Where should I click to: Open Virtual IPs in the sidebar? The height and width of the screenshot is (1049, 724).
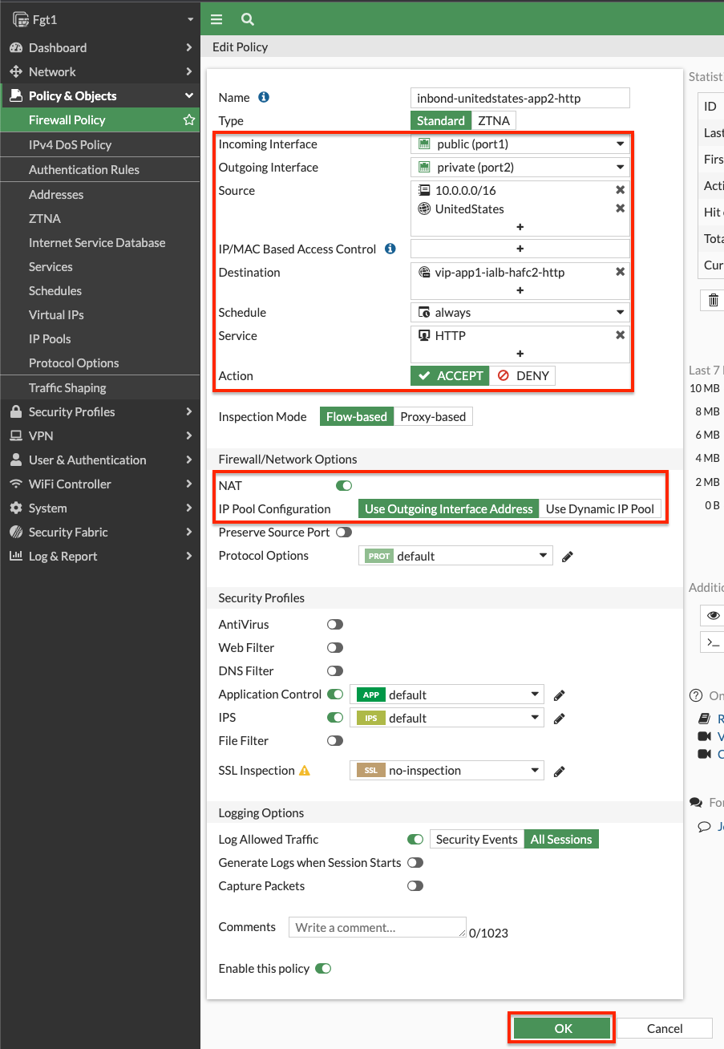pos(56,315)
